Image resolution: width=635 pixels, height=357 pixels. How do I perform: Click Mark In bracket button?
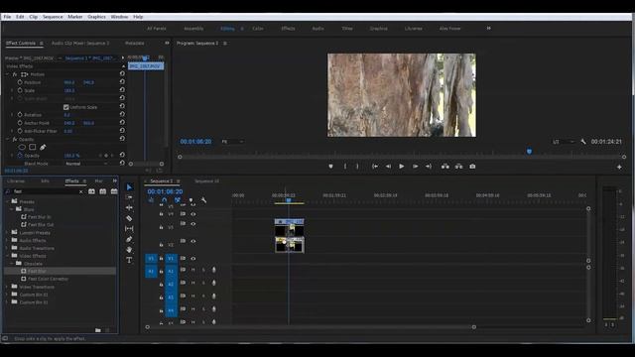[x=345, y=167]
